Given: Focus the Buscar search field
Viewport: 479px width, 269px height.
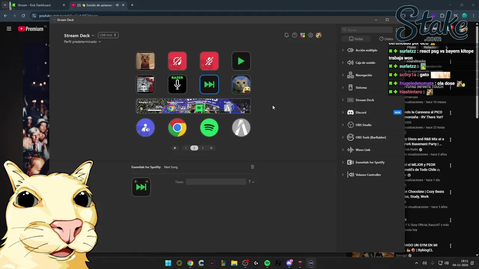Looking at the screenshot, I should click(x=367, y=30).
